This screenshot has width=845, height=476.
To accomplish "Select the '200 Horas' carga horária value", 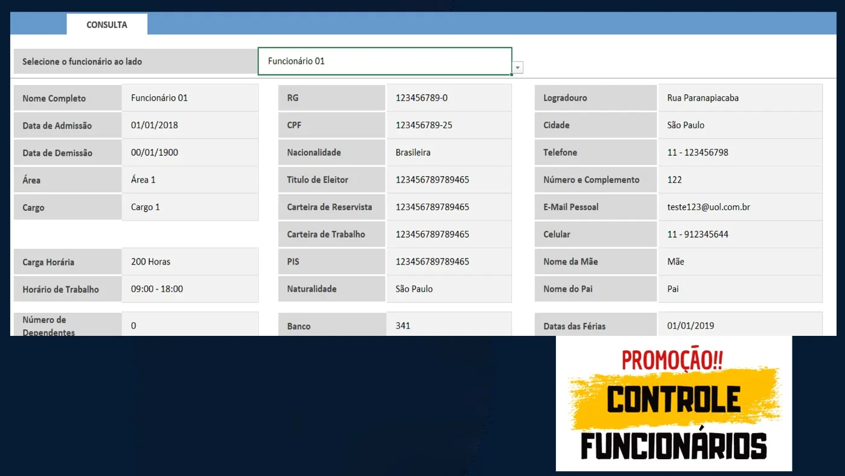I will (x=190, y=262).
